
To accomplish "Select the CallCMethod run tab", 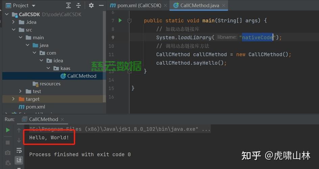I will pos(43,119).
